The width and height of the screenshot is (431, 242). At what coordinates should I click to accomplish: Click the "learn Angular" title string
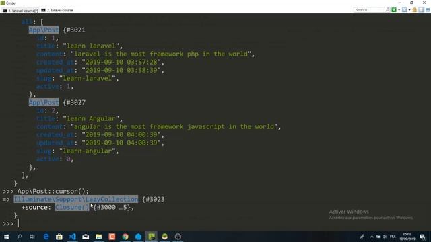(x=91, y=119)
